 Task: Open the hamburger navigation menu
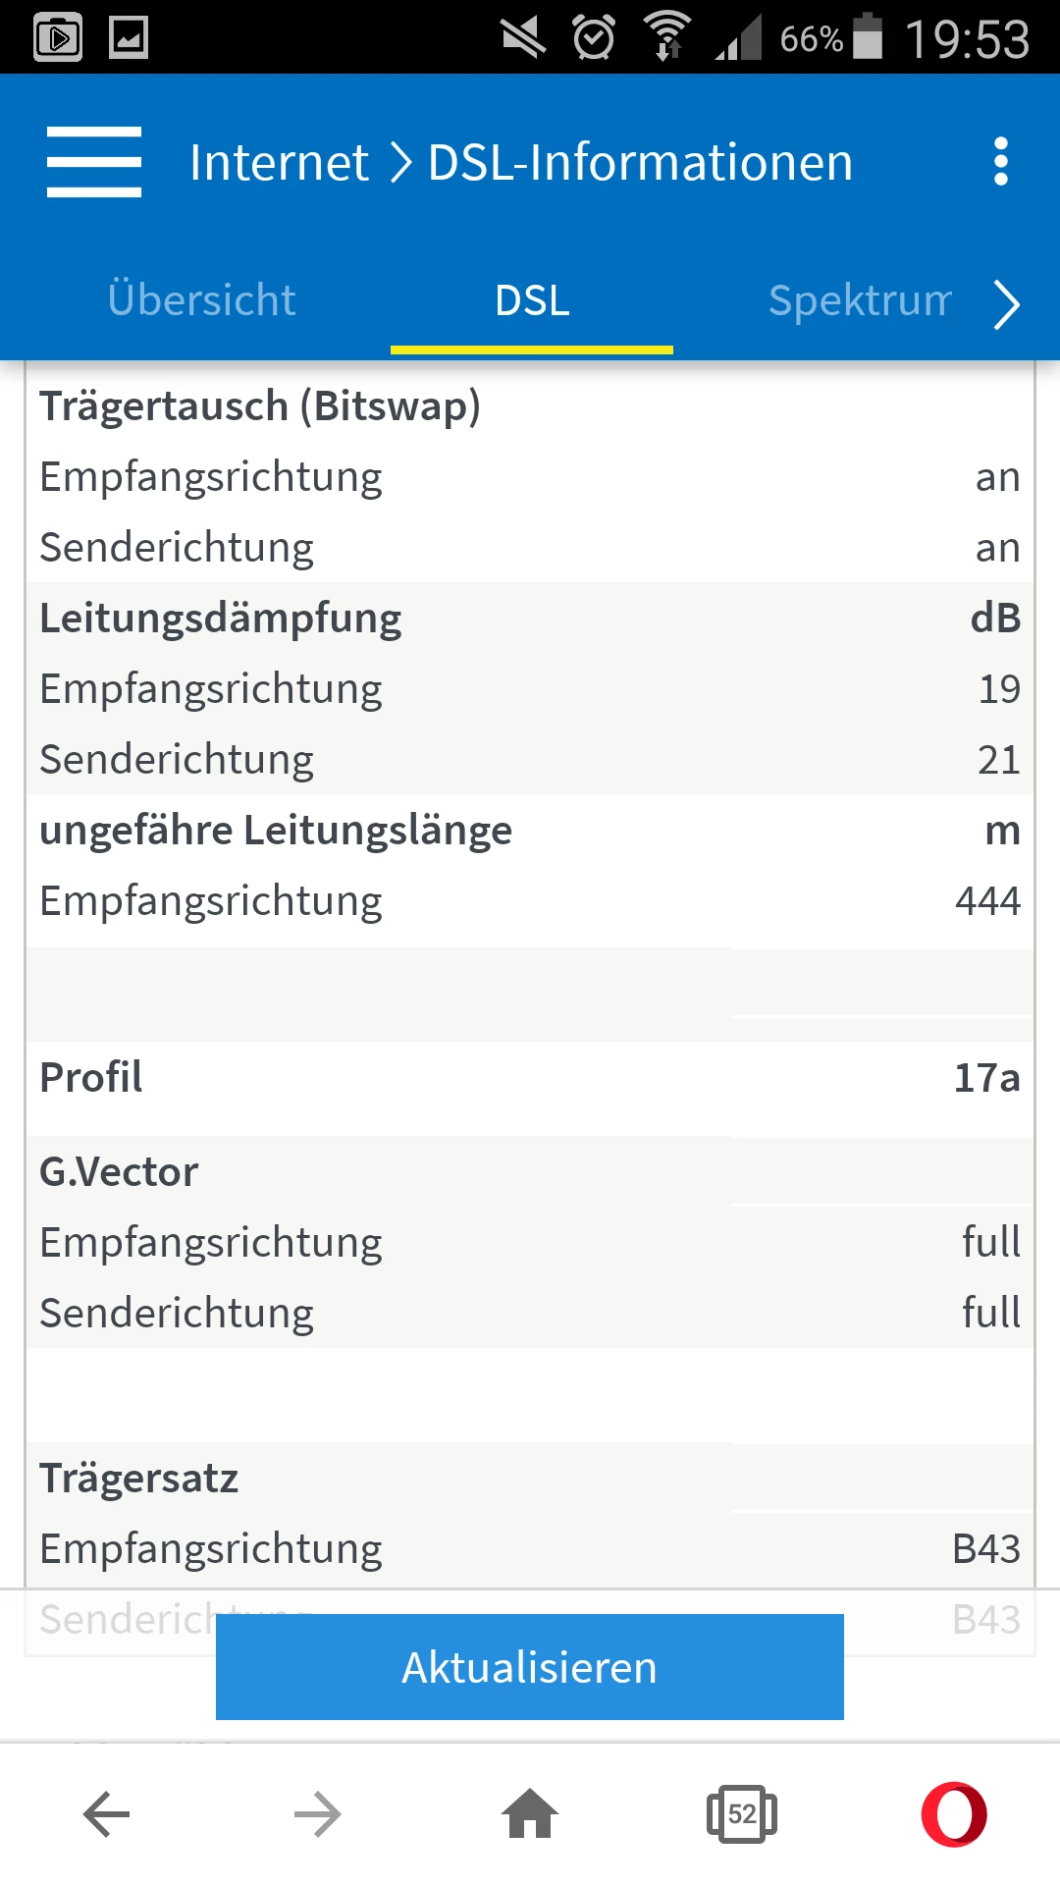(x=94, y=162)
